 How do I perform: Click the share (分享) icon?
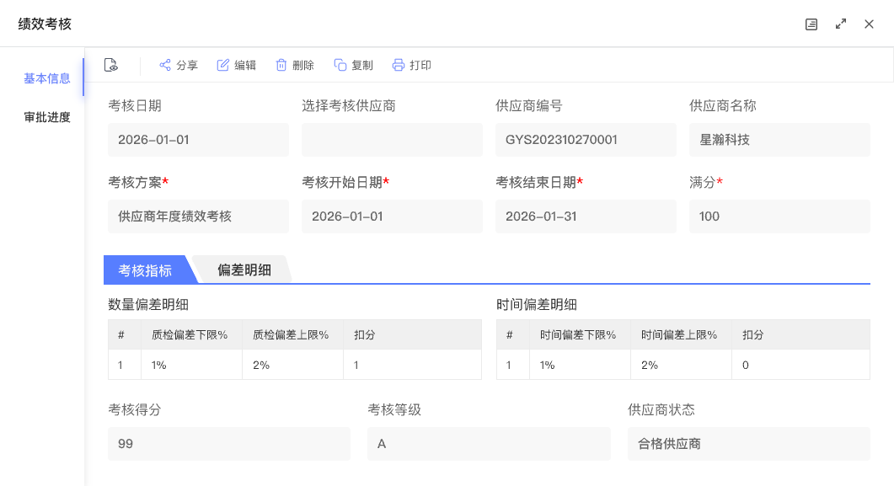click(x=165, y=64)
